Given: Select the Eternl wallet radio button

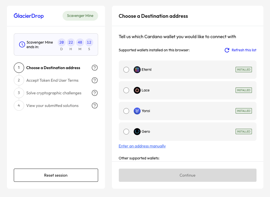Looking at the screenshot, I should click(x=126, y=70).
